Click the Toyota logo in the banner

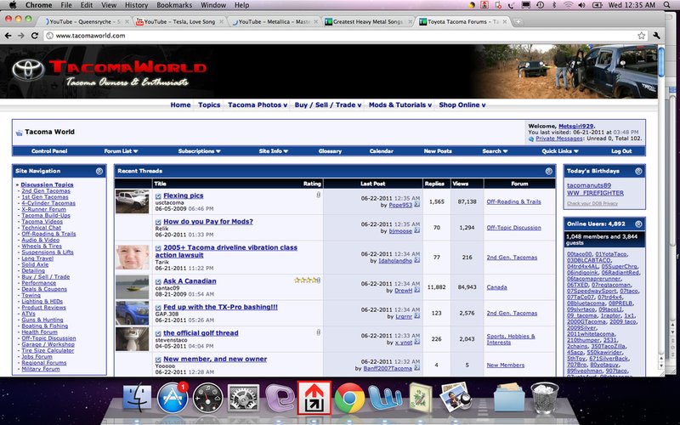pos(28,70)
